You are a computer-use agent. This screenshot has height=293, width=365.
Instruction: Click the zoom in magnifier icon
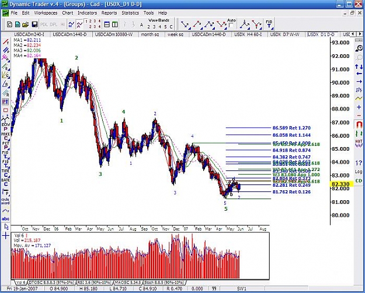(x=359, y=48)
